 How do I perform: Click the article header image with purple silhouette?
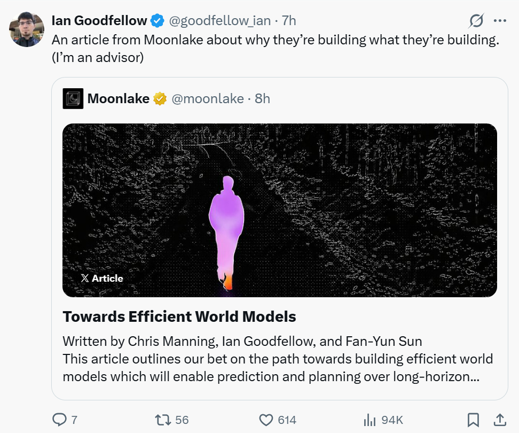[x=280, y=210]
